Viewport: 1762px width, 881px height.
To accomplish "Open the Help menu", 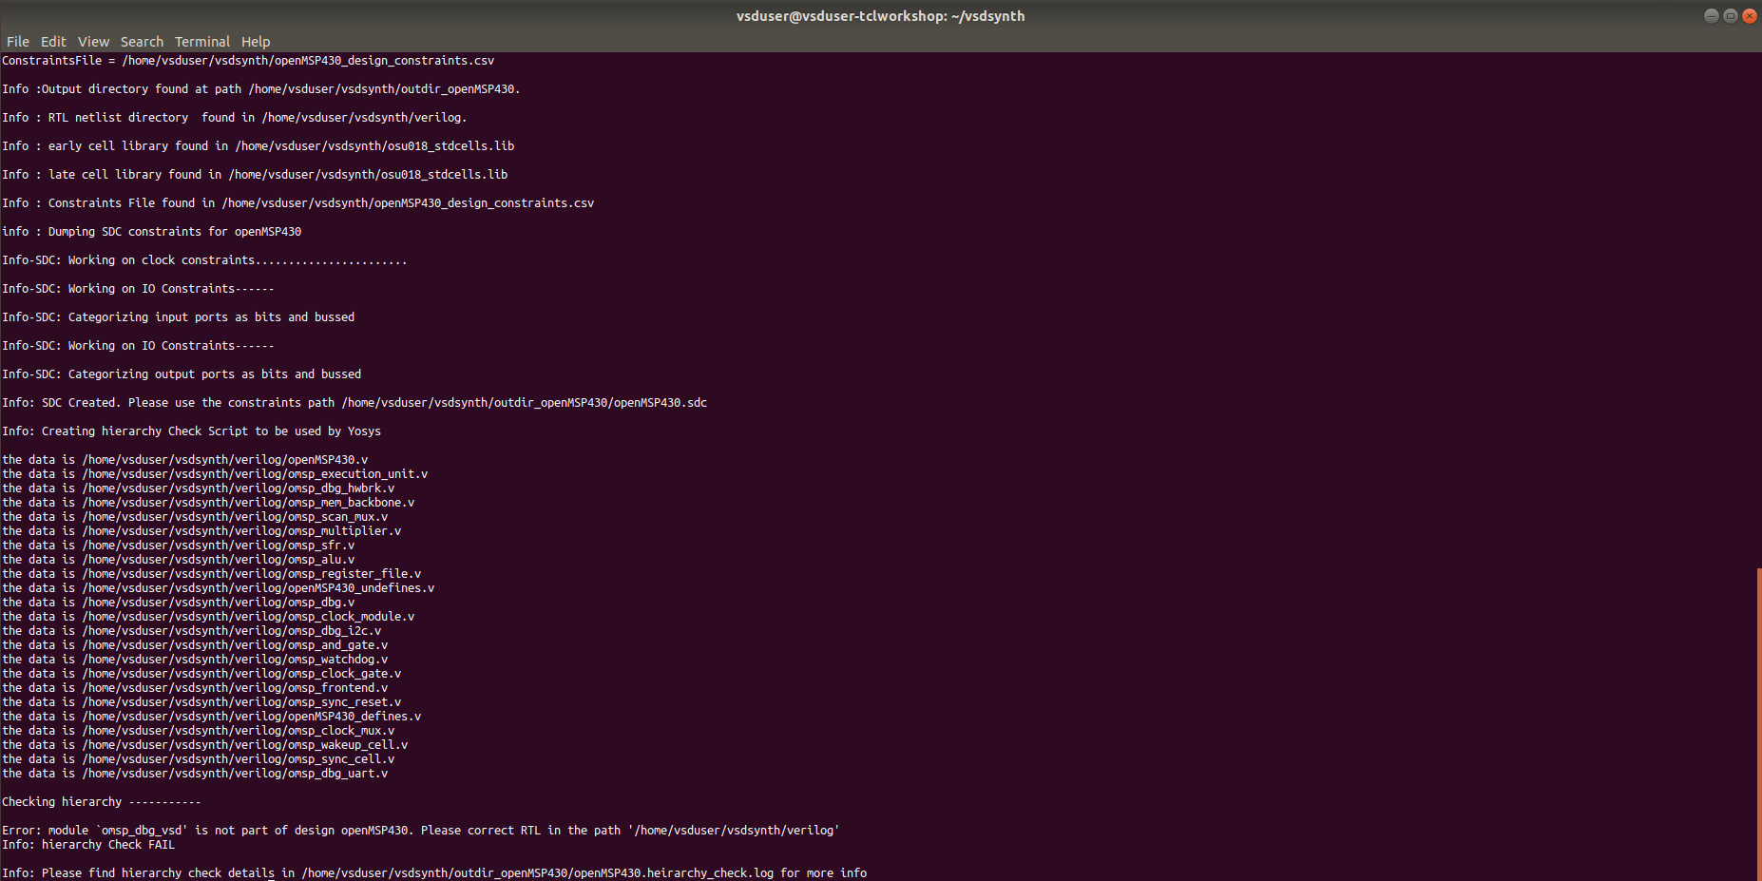I will 255,41.
